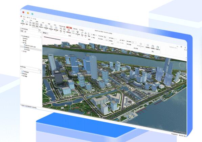Click the magnifier search icon in the workspace tree panel
Image resolution: width=202 pixels, height=142 pixels.
41,37
